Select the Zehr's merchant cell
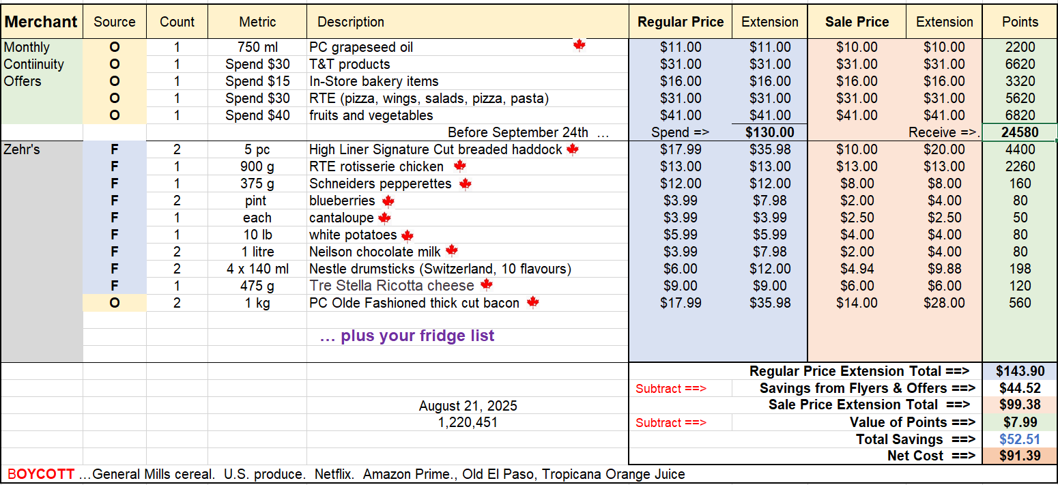 click(x=23, y=149)
